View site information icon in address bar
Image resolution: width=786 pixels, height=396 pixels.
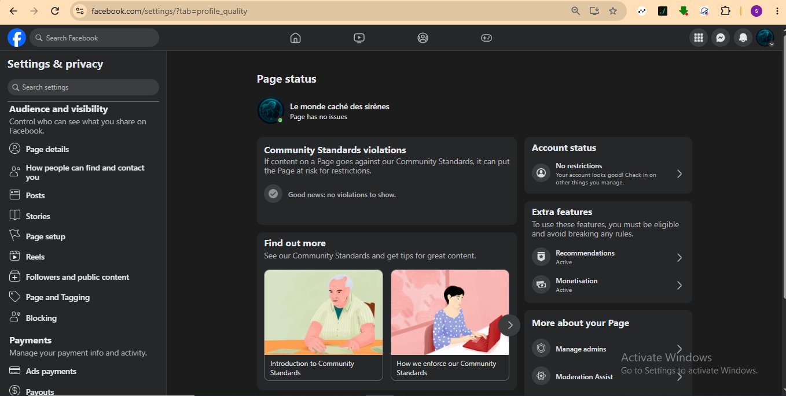click(x=80, y=11)
